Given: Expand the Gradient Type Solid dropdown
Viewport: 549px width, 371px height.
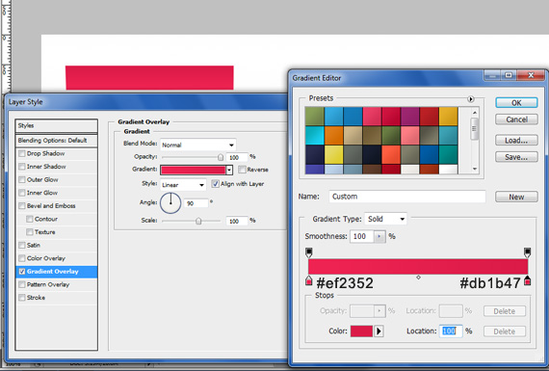Looking at the screenshot, I should [x=385, y=219].
